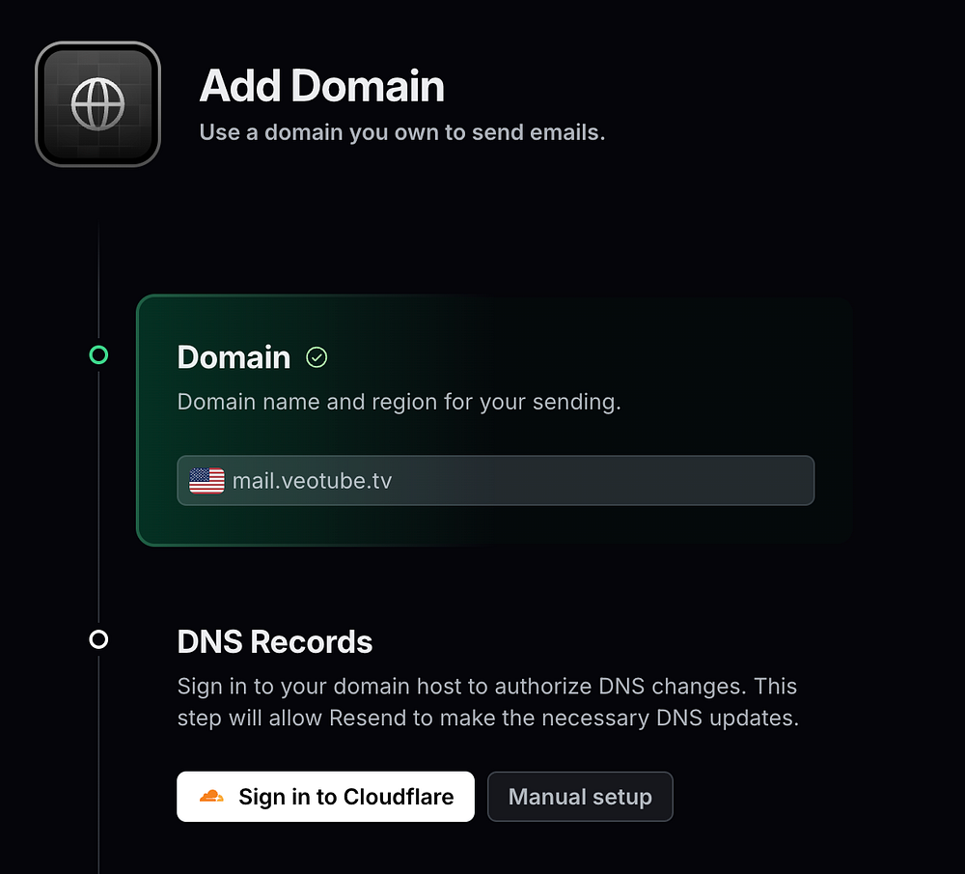Click the Add Domain page title
The width and height of the screenshot is (965, 874).
click(322, 86)
